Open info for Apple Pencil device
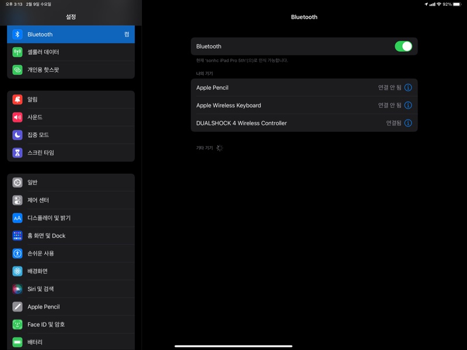The width and height of the screenshot is (467, 350). (408, 87)
